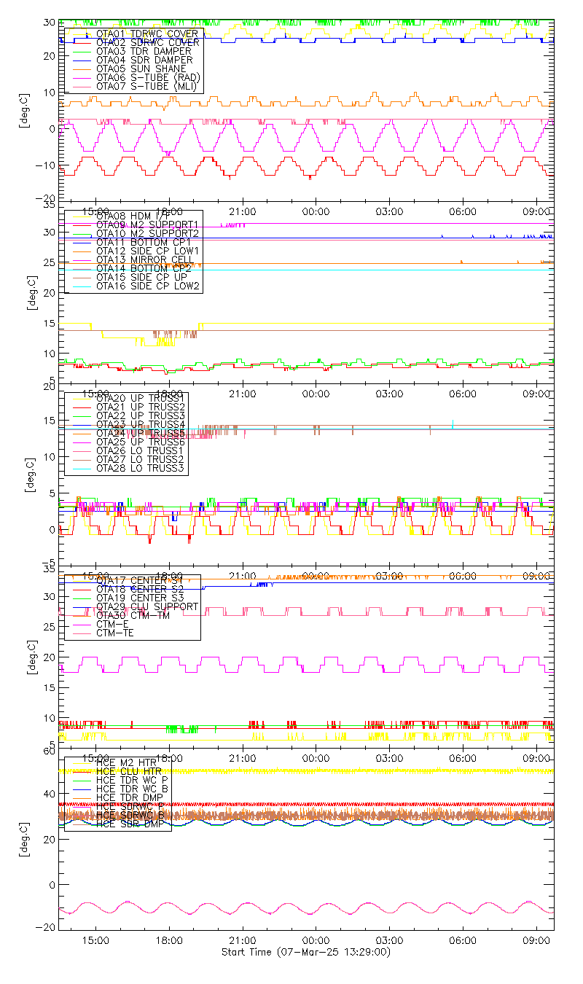Select the OTA17 CENTER S1 legend entry
The width and height of the screenshot is (583, 984).
(139, 580)
